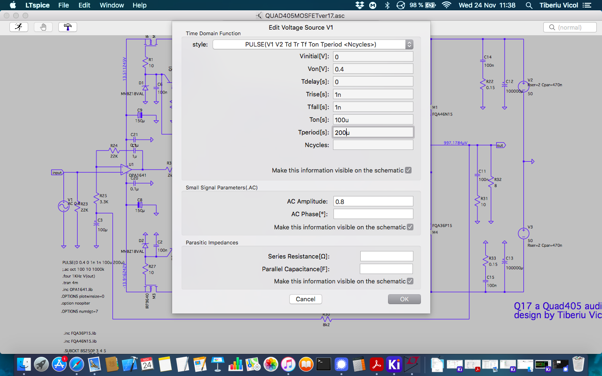
Task: Open the Edit menu
Action: point(84,5)
